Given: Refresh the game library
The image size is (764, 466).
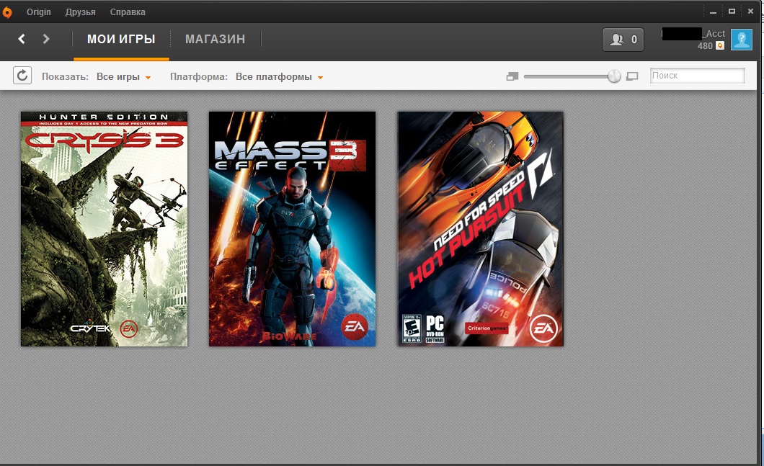Looking at the screenshot, I should coord(22,76).
